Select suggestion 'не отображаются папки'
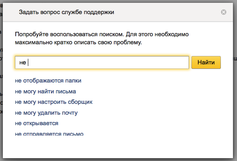The width and height of the screenshot is (237, 161). coord(48,80)
